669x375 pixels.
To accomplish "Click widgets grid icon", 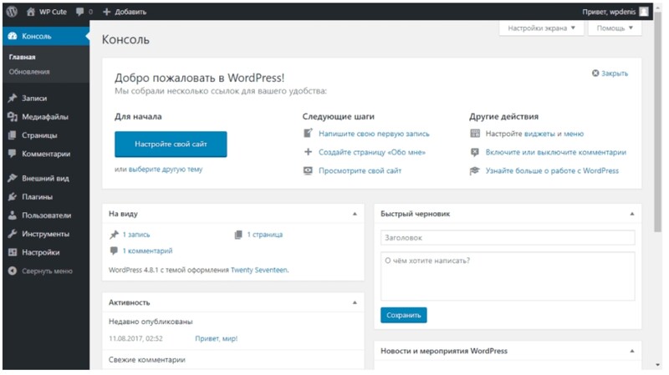I will coord(475,134).
